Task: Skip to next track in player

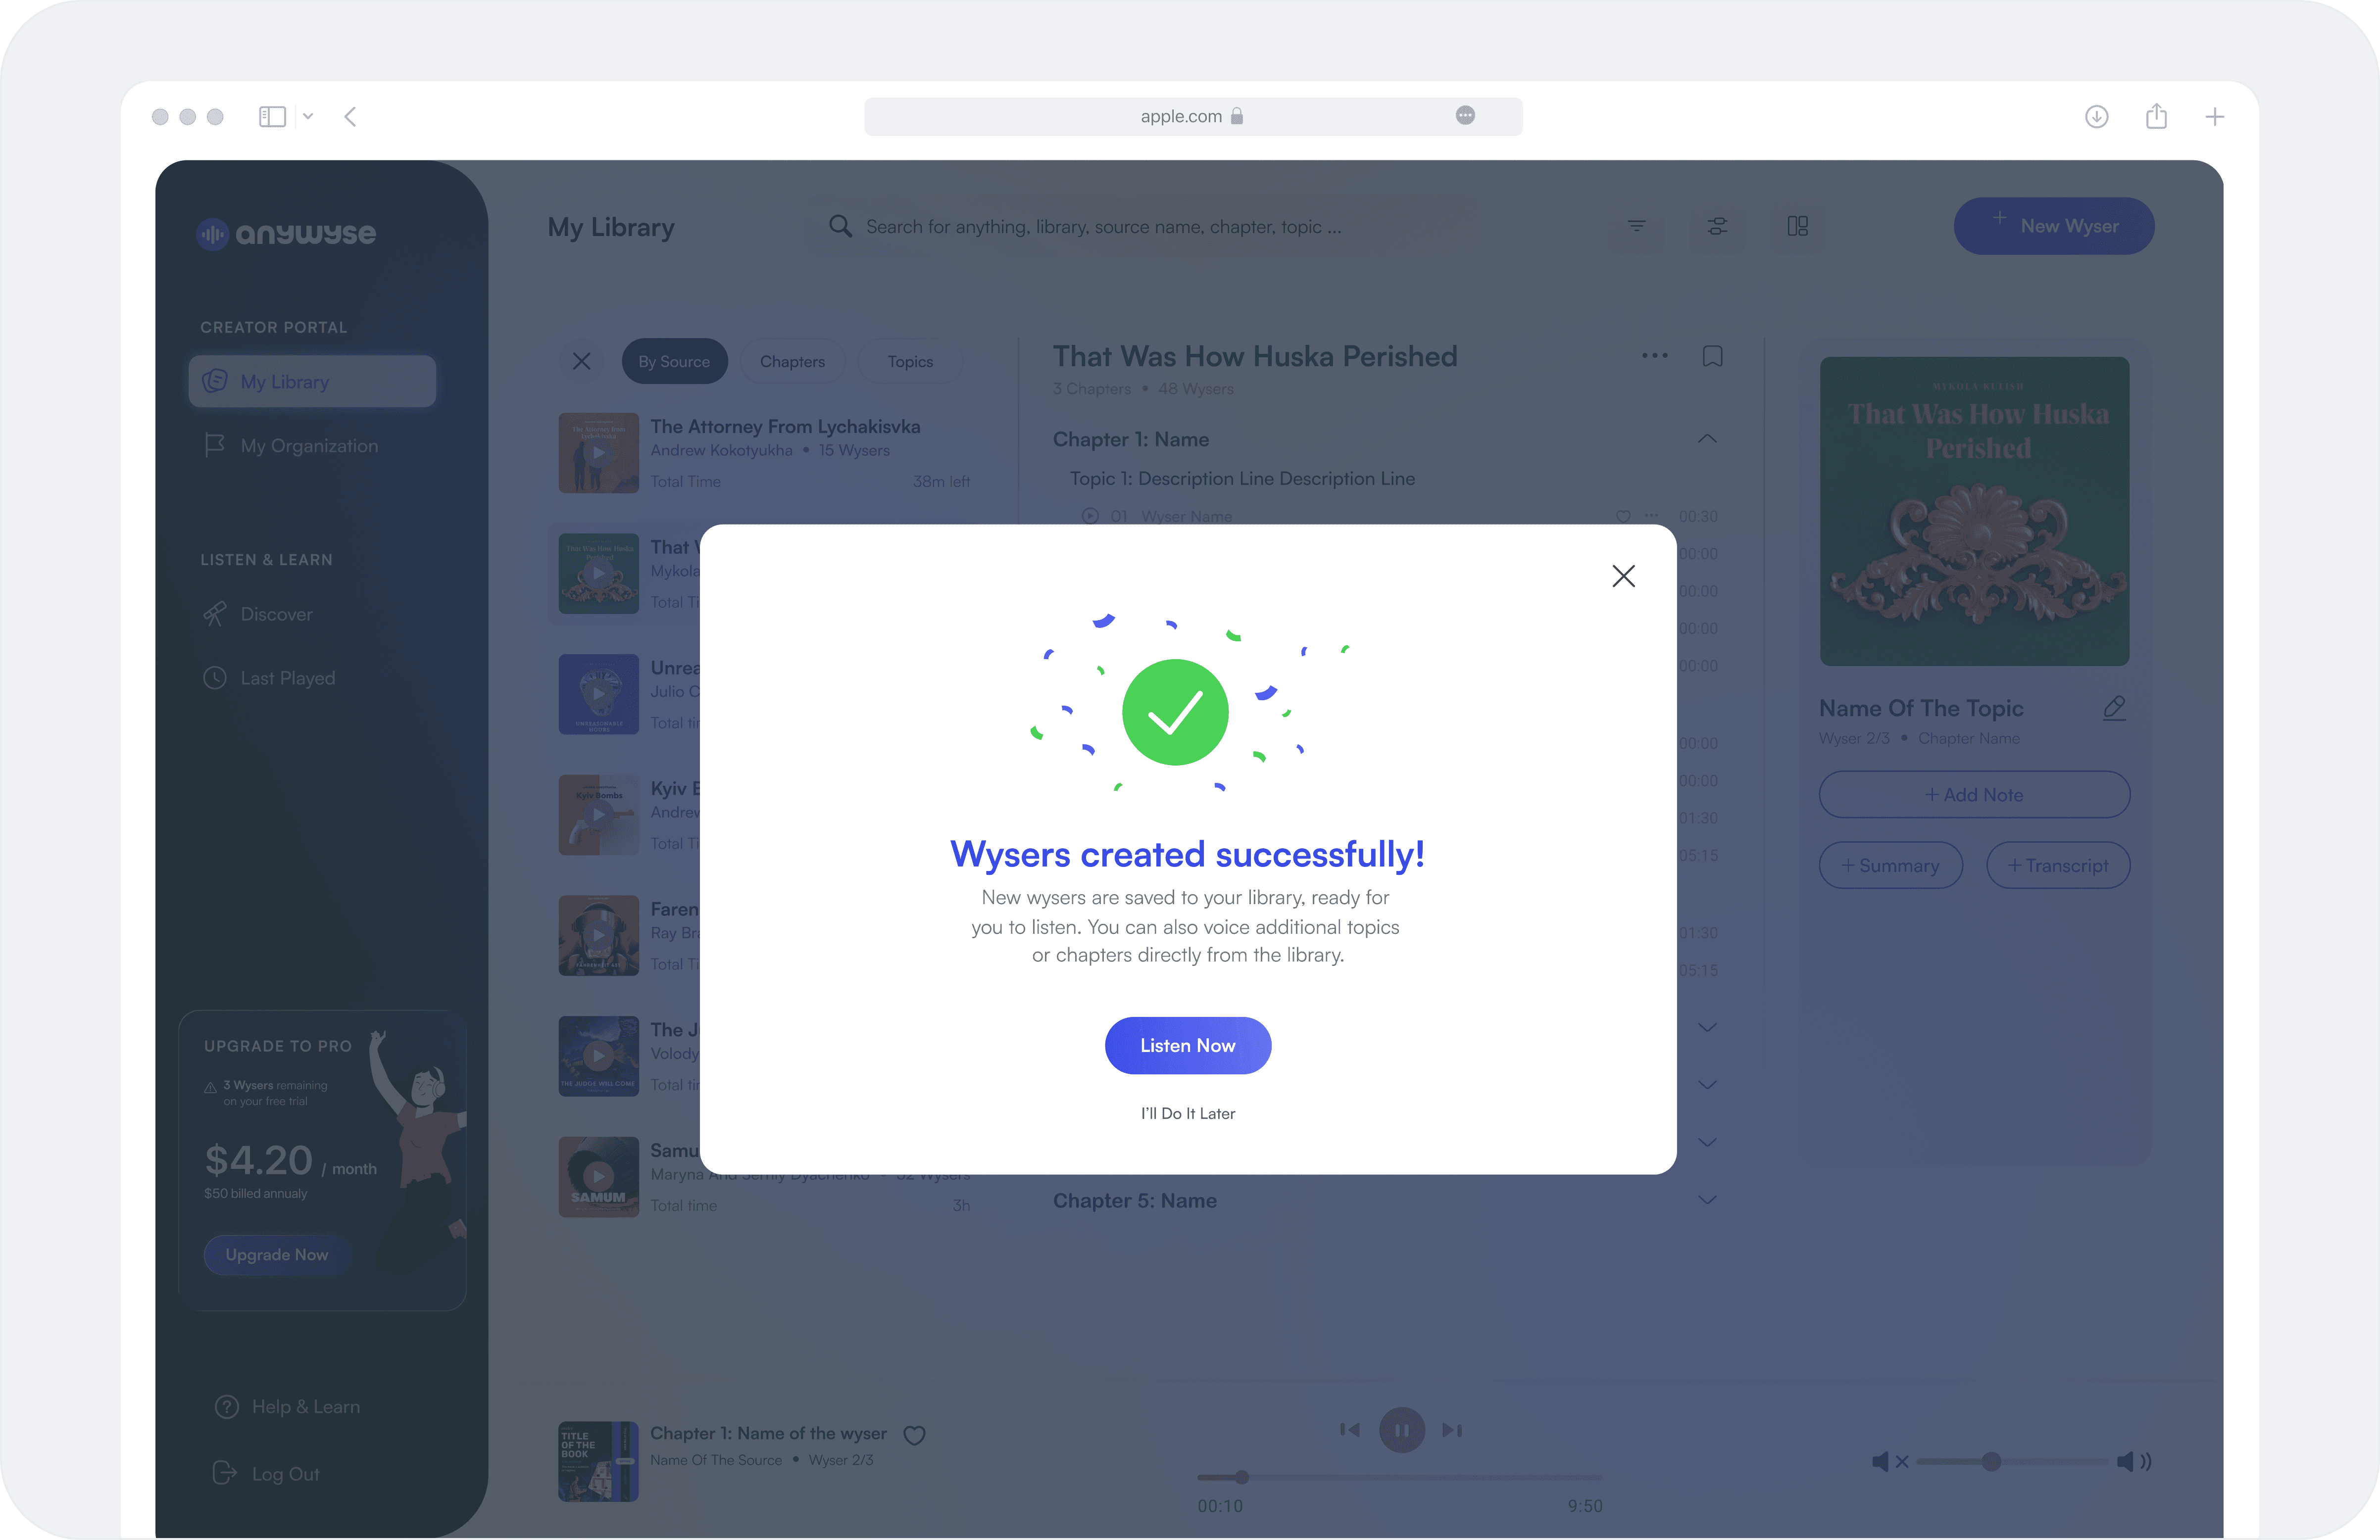Action: coord(1452,1430)
